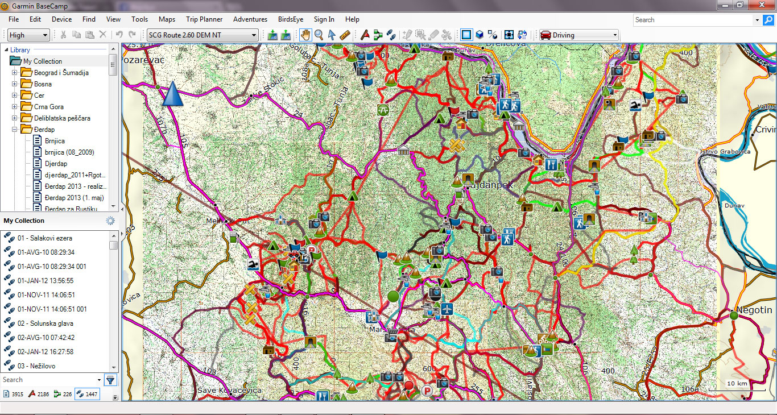Viewport: 777px width, 415px height.
Task: Filter list by tracks 1447
Action: (x=86, y=394)
